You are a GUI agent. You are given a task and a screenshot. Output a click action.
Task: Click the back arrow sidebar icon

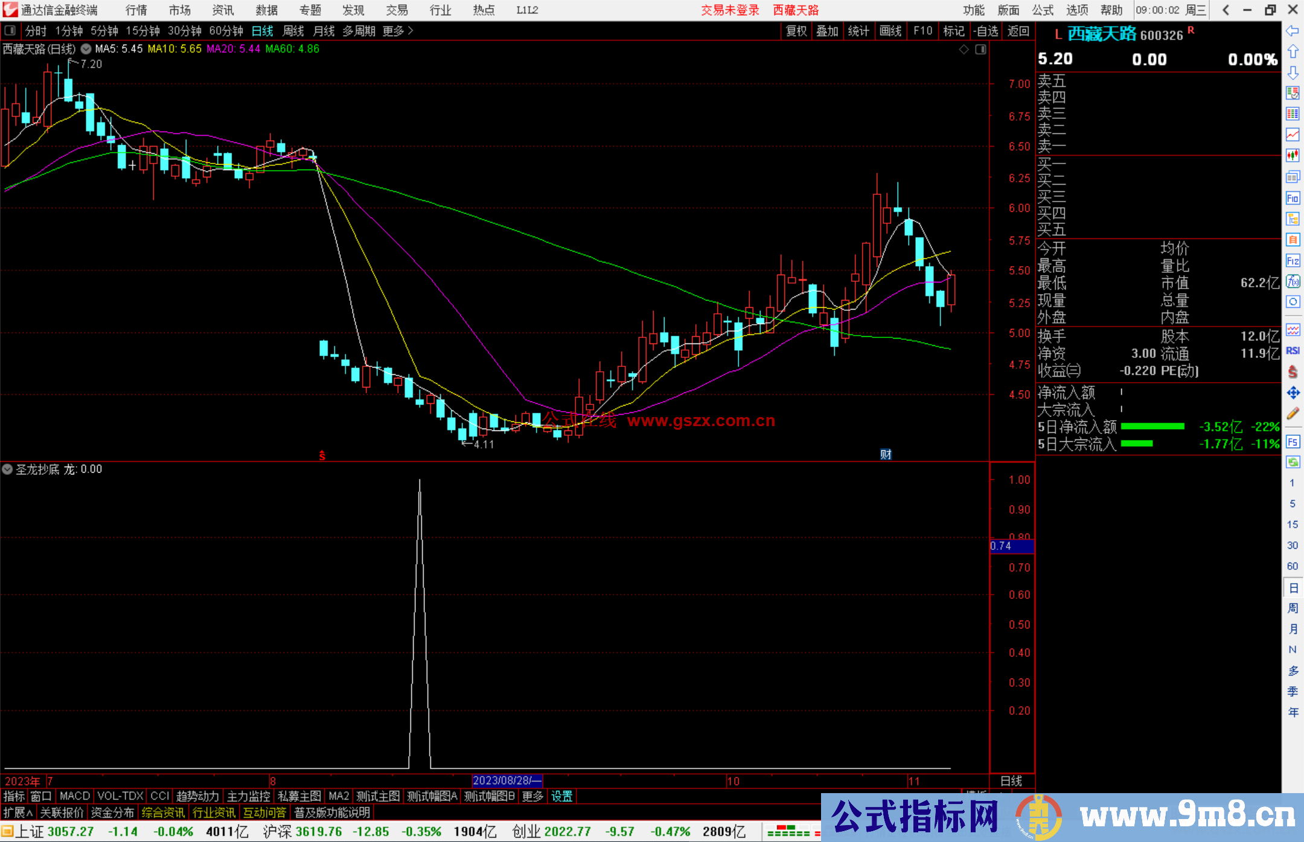pos(1293,31)
